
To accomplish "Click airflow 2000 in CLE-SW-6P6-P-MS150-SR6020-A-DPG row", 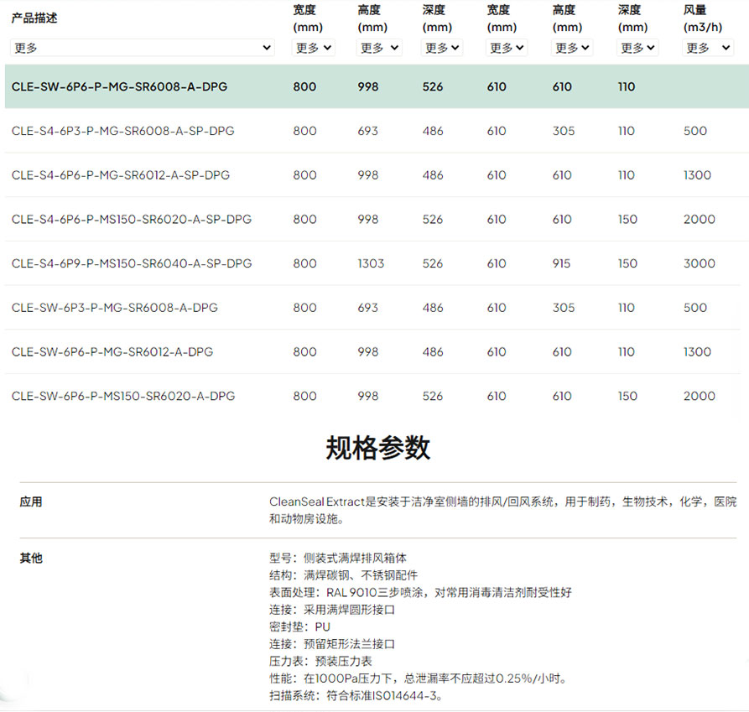I will tap(700, 396).
